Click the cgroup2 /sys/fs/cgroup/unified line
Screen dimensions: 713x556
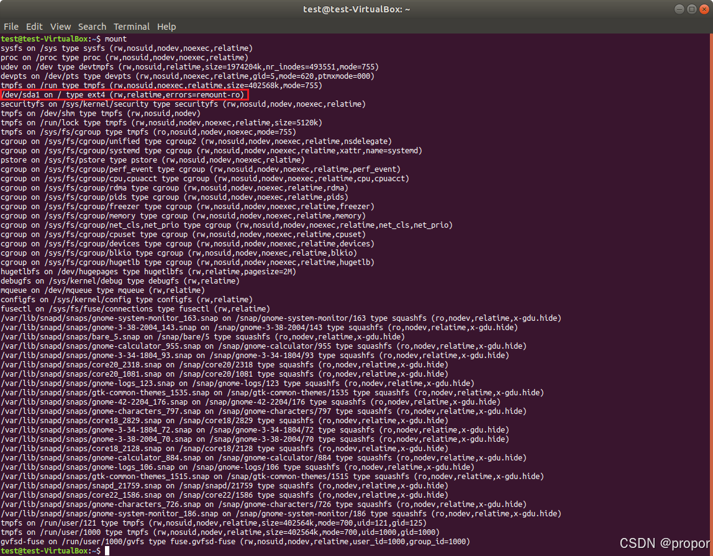pyautogui.click(x=196, y=141)
